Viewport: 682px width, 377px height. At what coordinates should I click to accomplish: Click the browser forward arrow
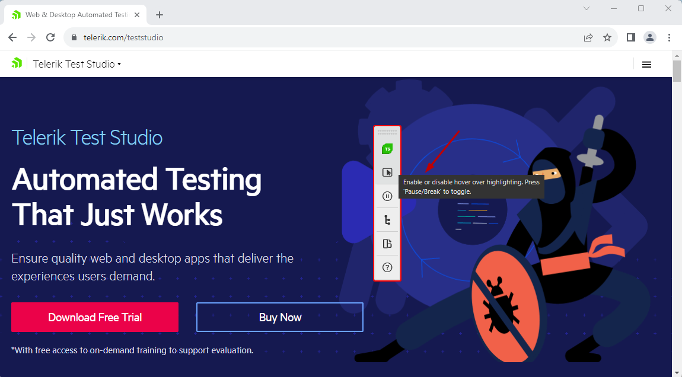tap(31, 37)
